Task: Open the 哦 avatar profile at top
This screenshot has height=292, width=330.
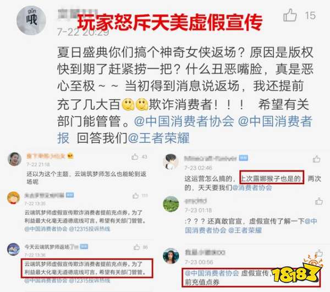Action: (31, 20)
